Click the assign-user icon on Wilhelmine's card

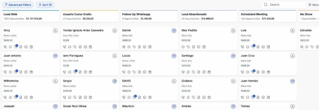pyautogui.click(x=55, y=81)
